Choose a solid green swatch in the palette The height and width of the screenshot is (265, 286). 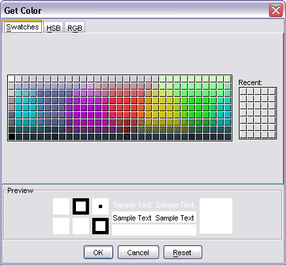[199, 108]
